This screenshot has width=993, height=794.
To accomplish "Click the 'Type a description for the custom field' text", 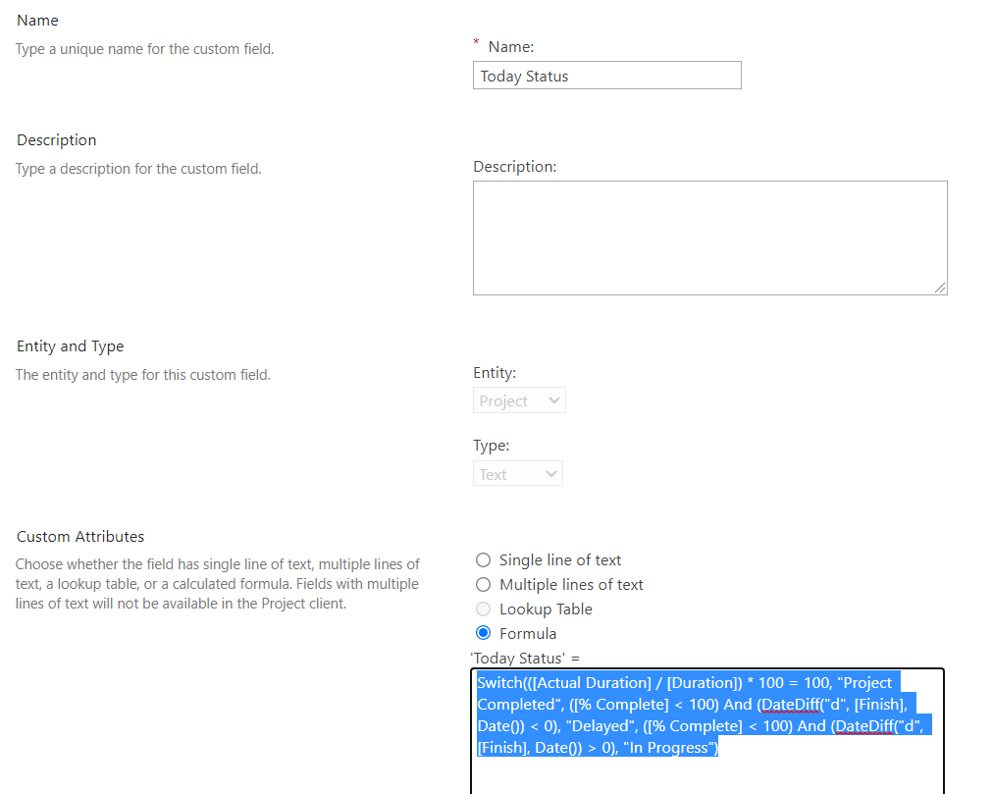I will [x=138, y=169].
